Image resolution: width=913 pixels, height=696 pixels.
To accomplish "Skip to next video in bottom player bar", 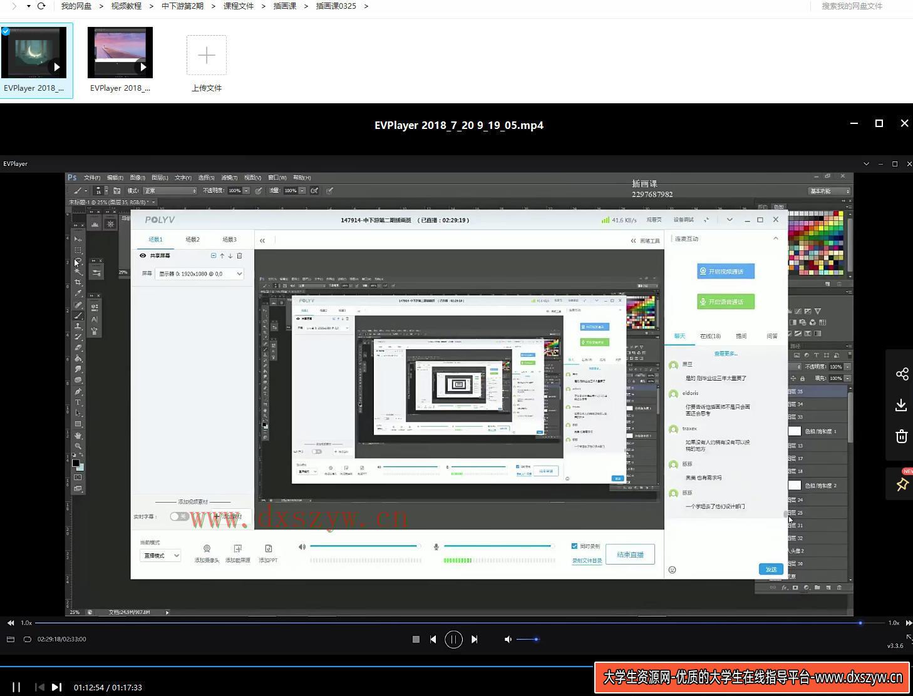I will click(56, 687).
